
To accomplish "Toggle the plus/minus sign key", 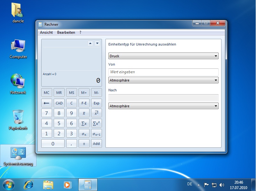I will click(x=84, y=144).
